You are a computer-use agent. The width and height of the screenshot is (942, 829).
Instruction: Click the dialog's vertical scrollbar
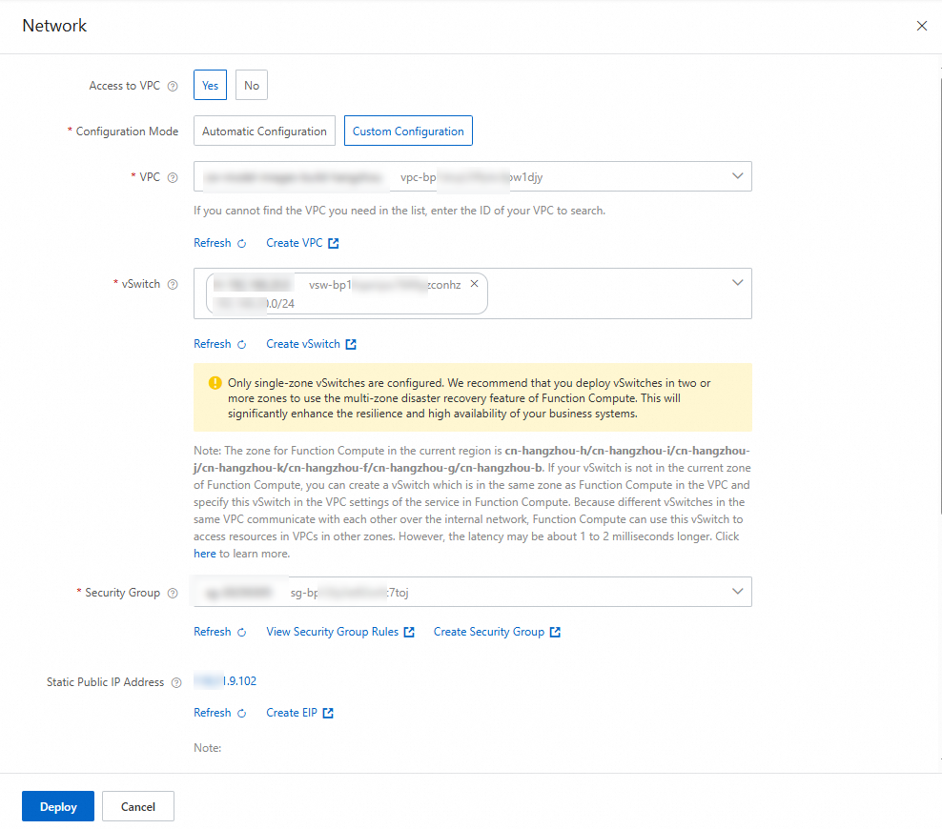coord(940,294)
